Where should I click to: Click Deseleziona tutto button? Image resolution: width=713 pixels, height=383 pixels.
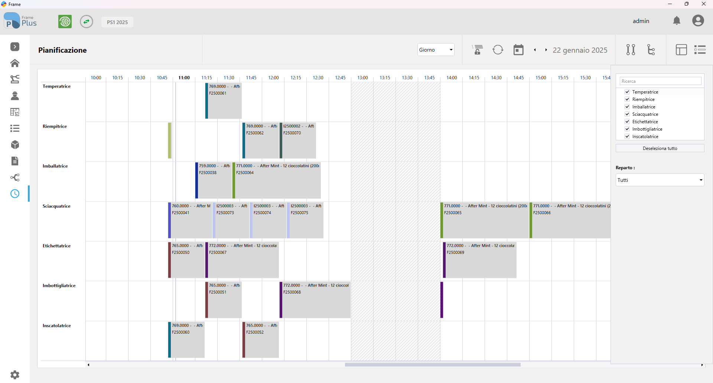(660, 148)
